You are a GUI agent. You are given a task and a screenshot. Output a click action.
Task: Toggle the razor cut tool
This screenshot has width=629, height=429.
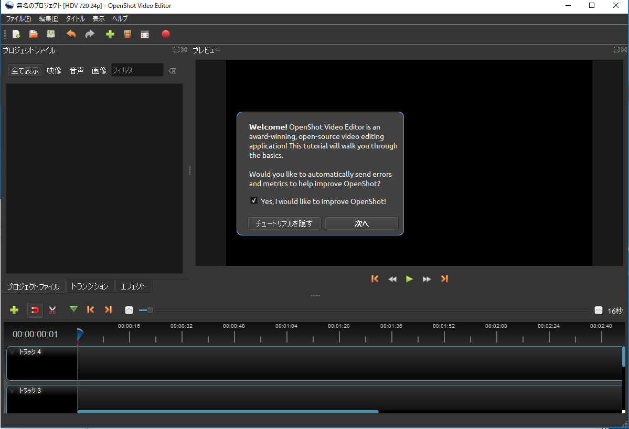pyautogui.click(x=52, y=310)
